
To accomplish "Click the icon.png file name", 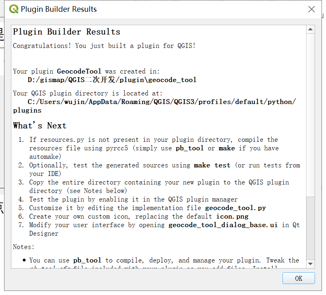I will tap(231, 216).
